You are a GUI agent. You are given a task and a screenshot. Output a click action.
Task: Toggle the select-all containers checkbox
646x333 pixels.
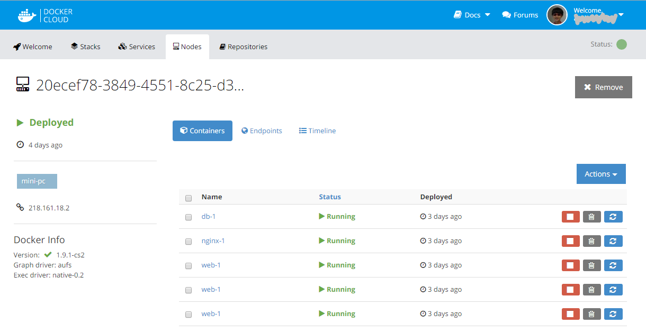click(189, 198)
